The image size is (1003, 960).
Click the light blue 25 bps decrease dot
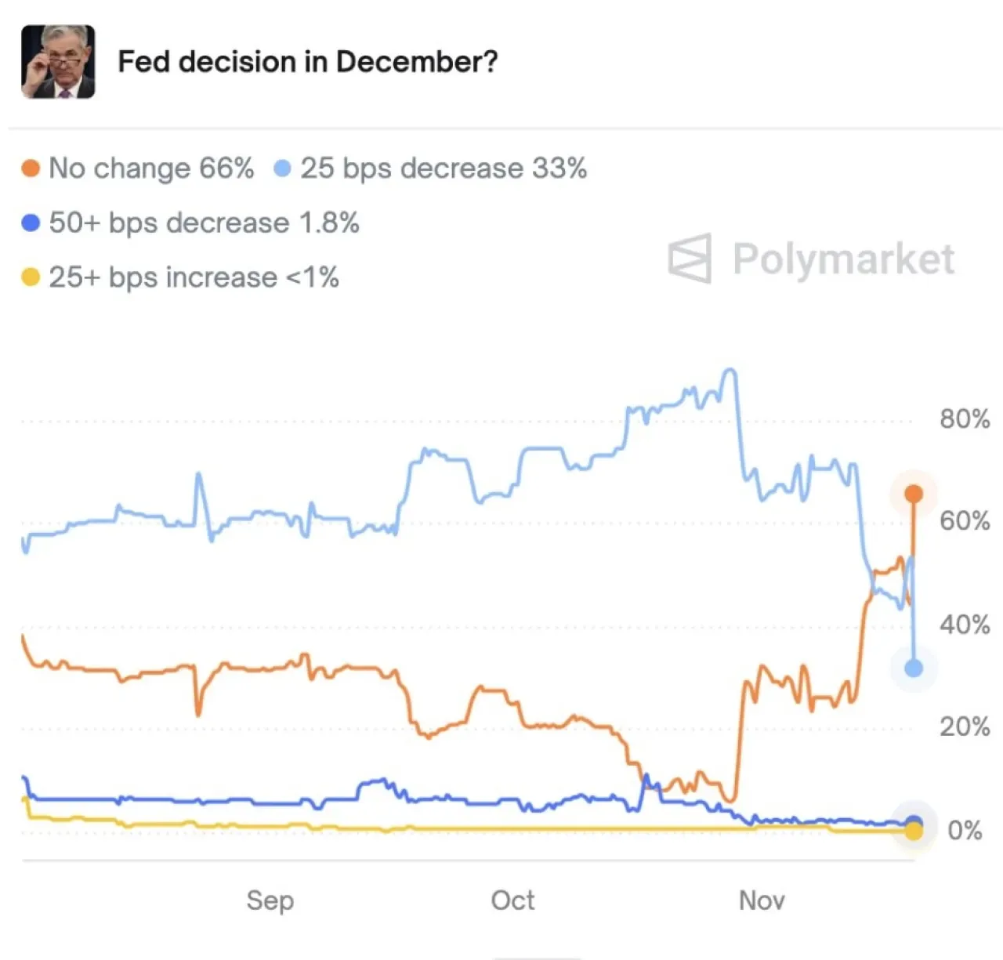tap(282, 168)
